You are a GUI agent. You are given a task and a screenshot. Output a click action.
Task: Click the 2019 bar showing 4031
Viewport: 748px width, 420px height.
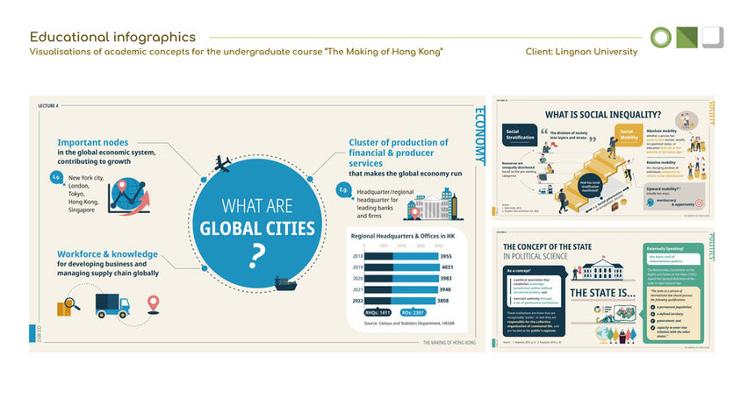tap(402, 267)
